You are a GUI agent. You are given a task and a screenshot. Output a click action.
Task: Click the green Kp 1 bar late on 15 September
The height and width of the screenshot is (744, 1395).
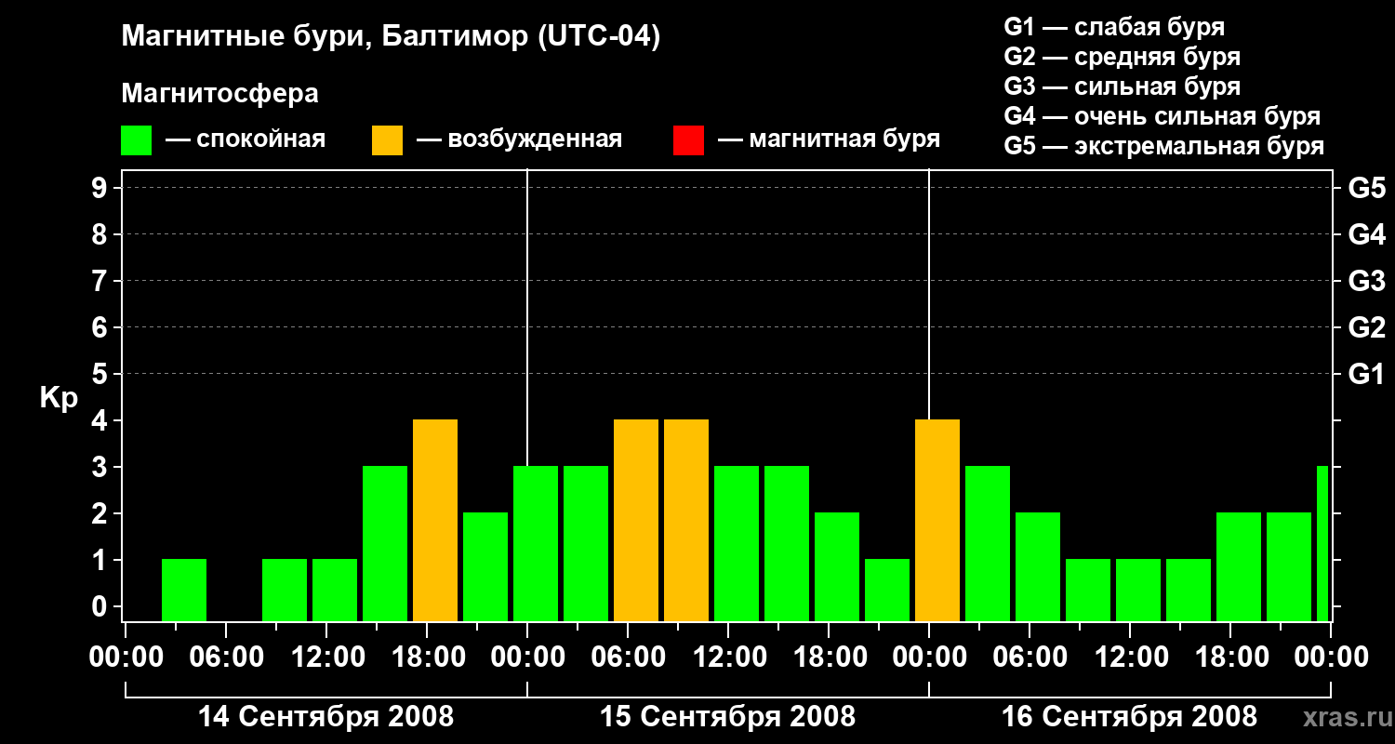887,590
